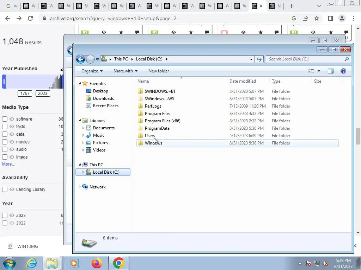Viewport: 361px width, 270px height.
Task: Click the Chrome address bar URL
Action: (113, 18)
